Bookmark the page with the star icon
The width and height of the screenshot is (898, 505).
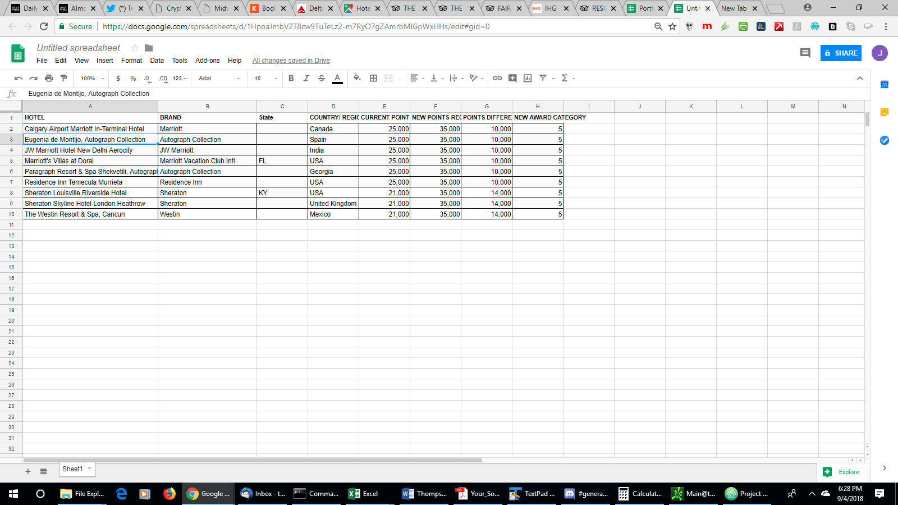click(x=672, y=26)
